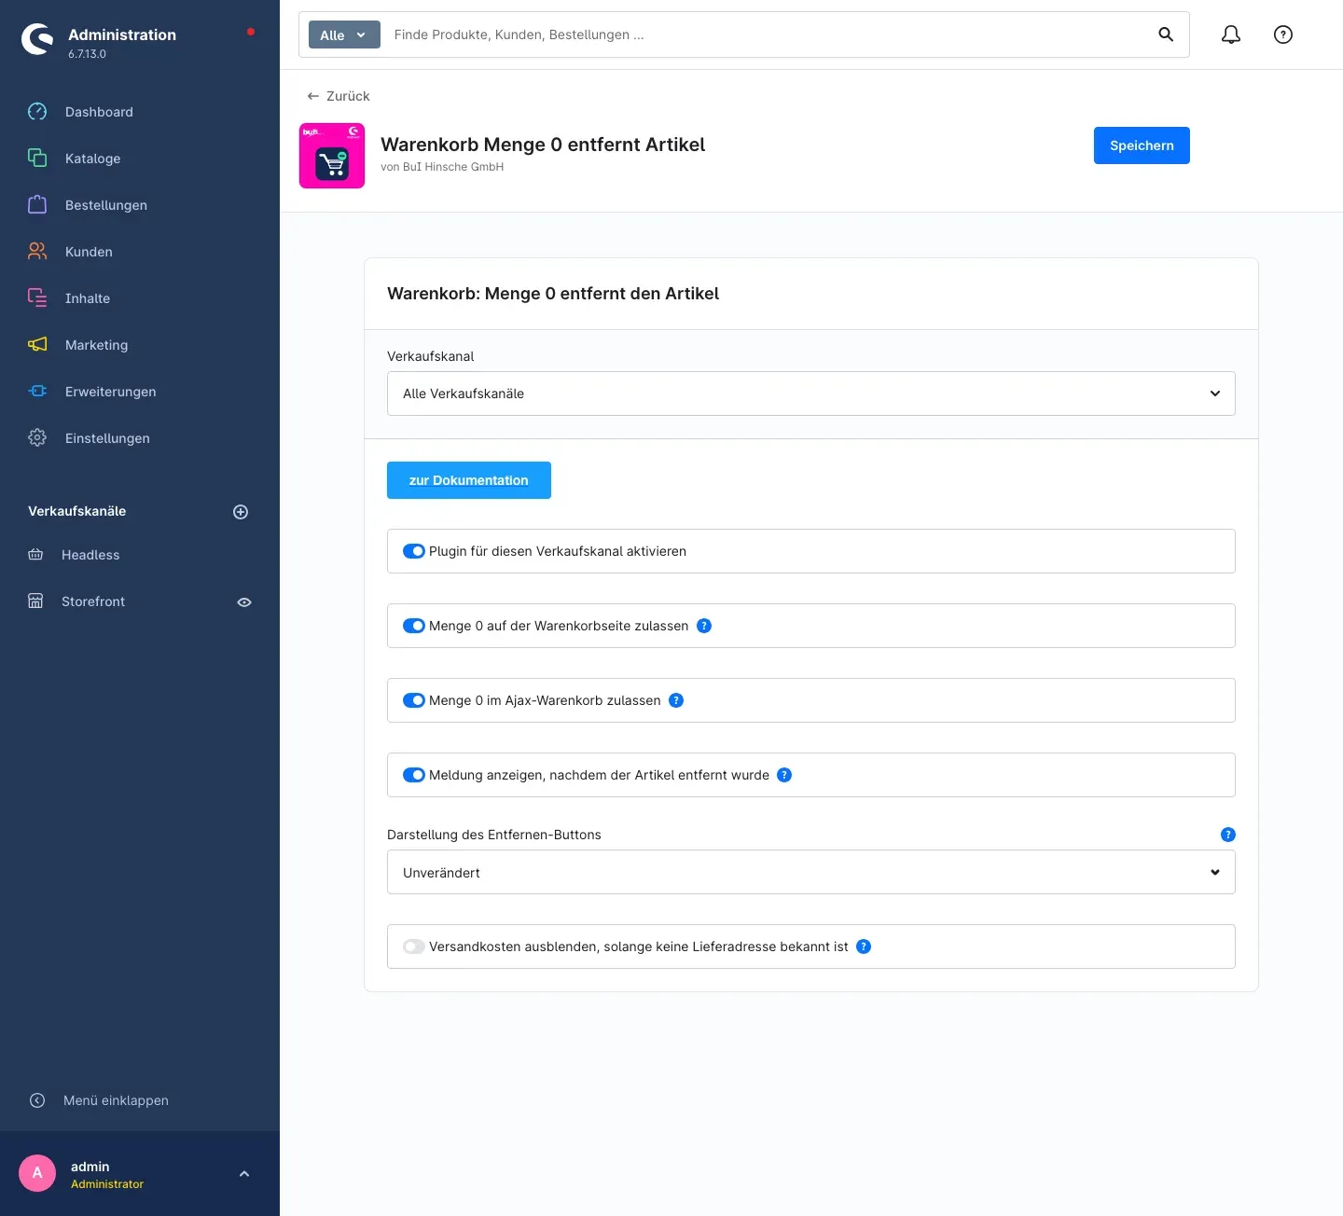
Task: Open Dashboard via its gauge icon
Action: (37, 112)
